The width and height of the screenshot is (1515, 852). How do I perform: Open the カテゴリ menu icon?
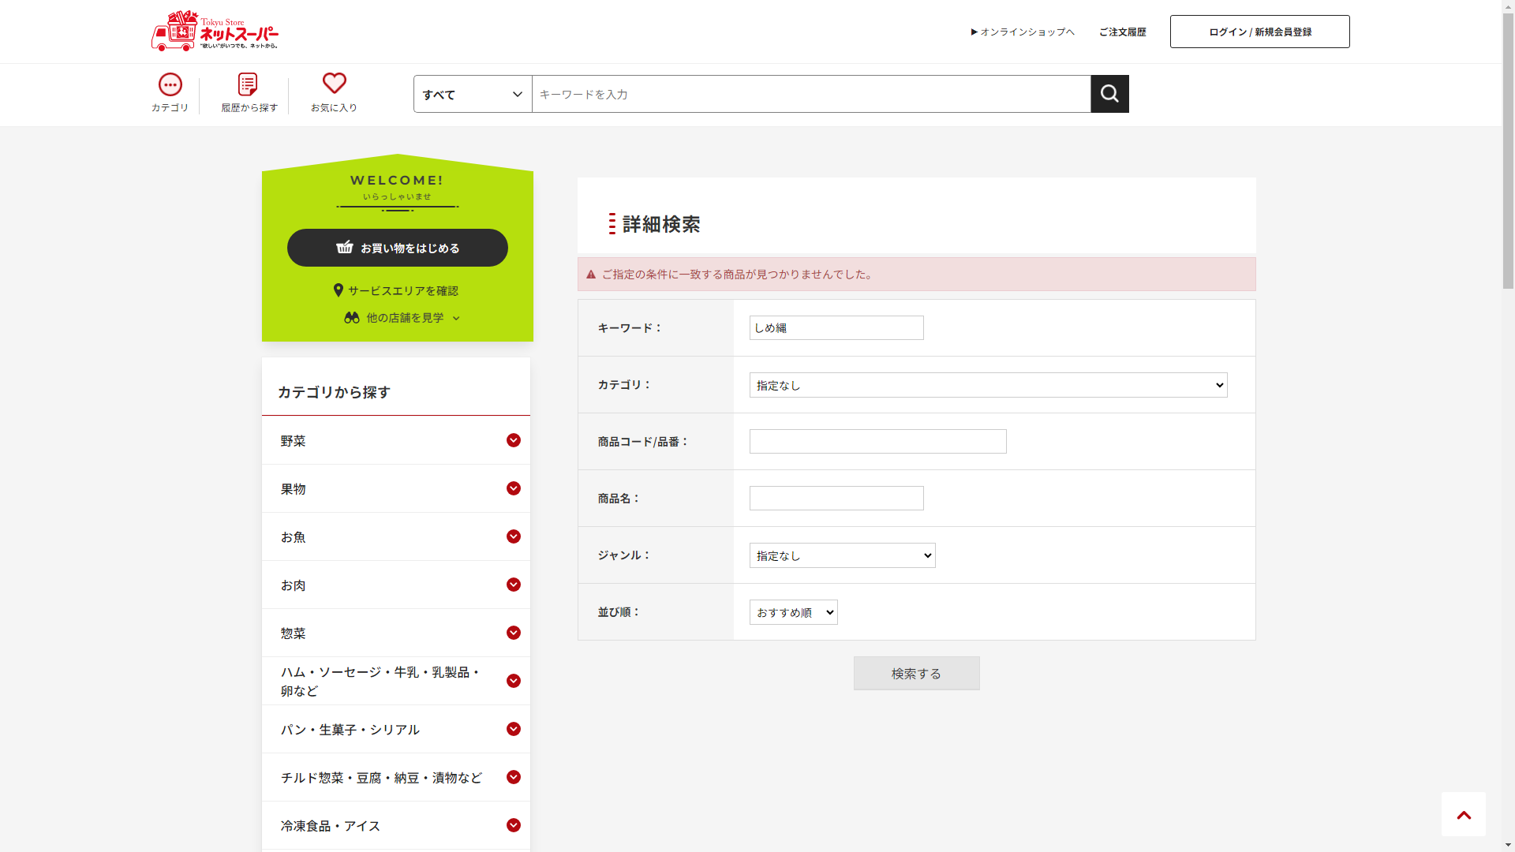tap(170, 85)
